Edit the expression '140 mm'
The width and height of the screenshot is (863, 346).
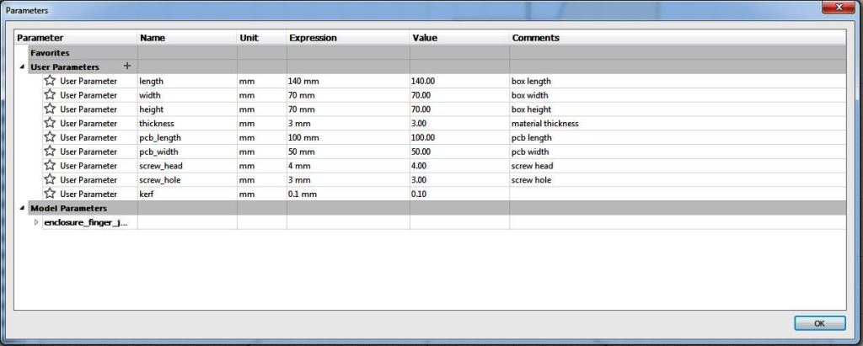(348, 81)
